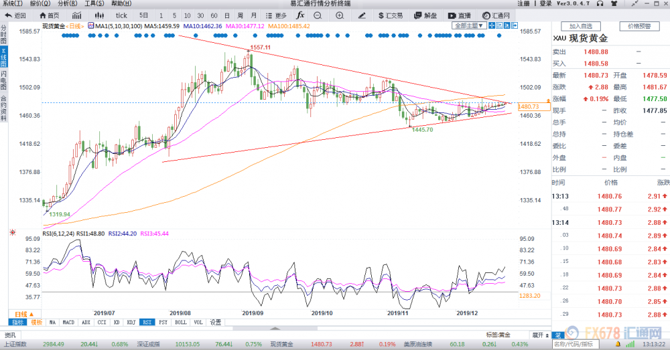This screenshot has height=350, width=670.
Task: Open the 汇通网 website link
Action: [496, 15]
